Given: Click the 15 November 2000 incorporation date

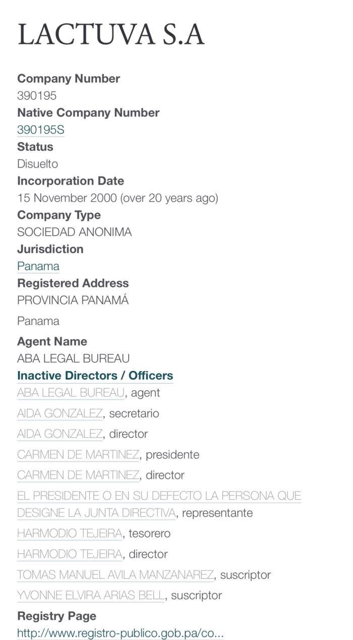Looking at the screenshot, I should [x=117, y=198].
